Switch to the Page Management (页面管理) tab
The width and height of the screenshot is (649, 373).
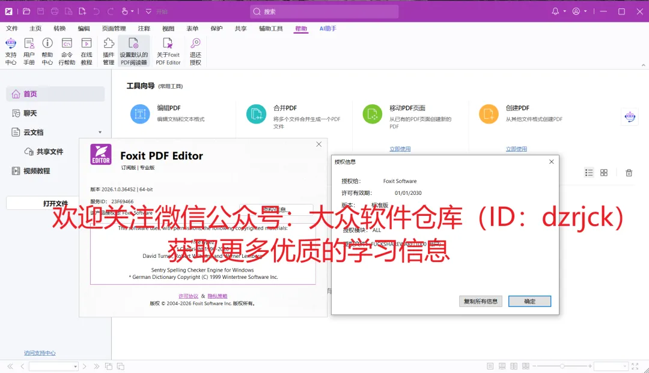coord(114,29)
